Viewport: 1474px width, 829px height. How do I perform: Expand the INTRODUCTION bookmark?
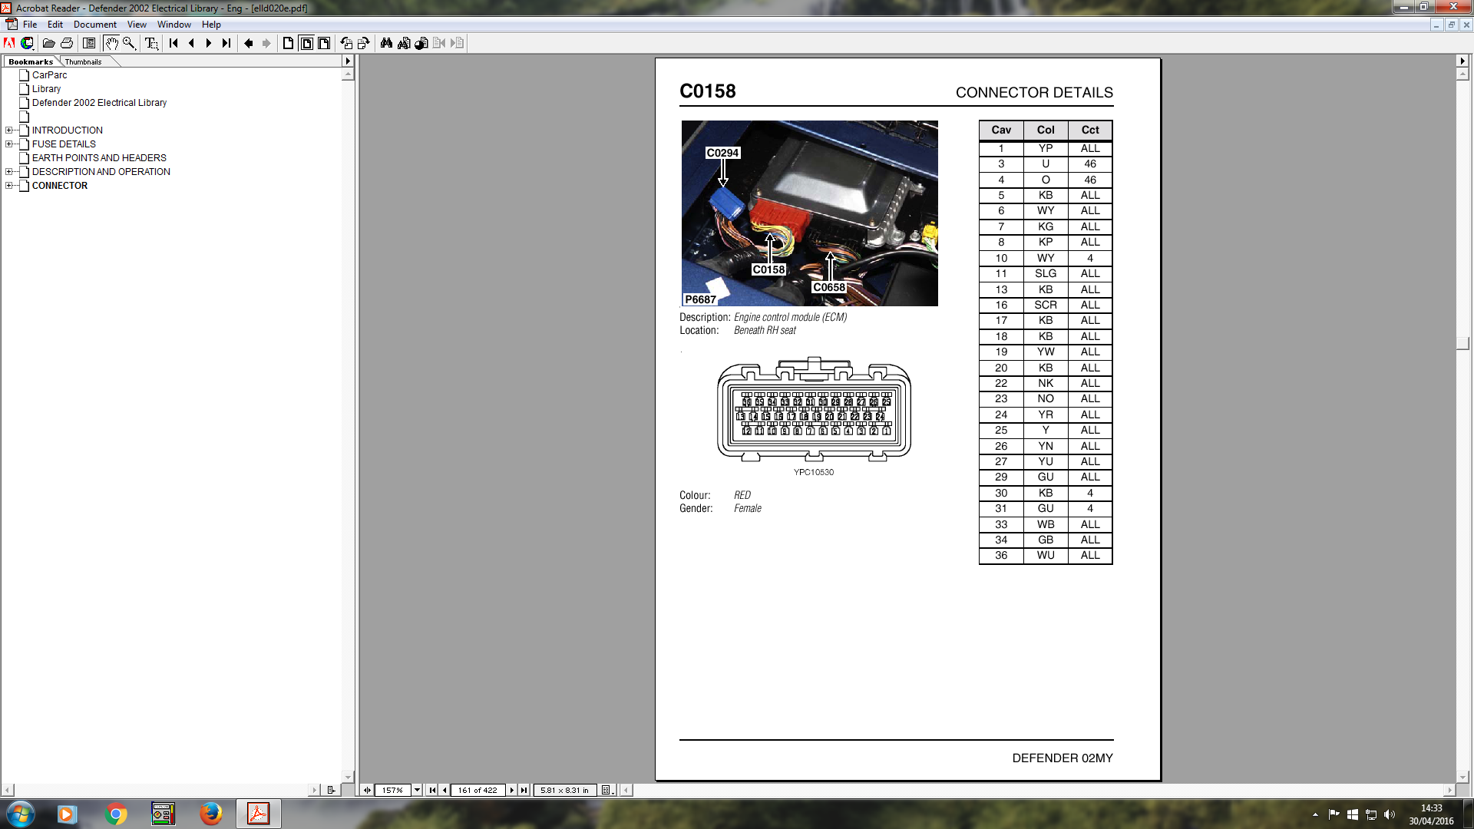pyautogui.click(x=8, y=130)
